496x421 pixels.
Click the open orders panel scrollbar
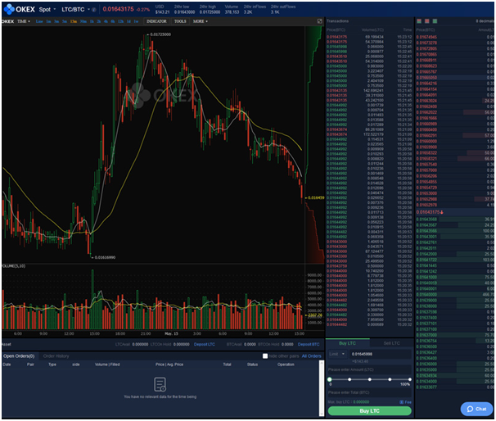(322, 387)
